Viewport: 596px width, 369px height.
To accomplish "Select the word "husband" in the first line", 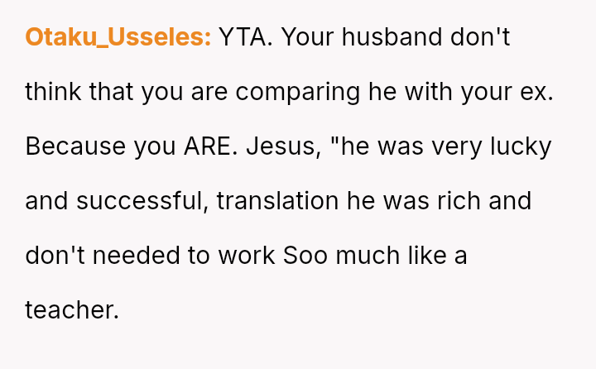I will pos(392,37).
